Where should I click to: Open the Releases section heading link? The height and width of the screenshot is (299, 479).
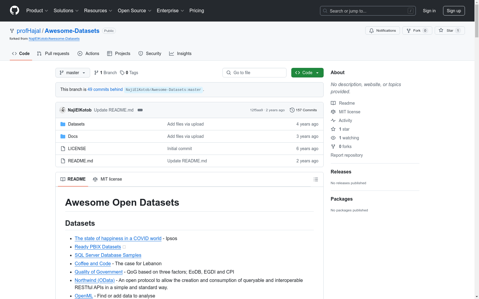tap(341, 172)
